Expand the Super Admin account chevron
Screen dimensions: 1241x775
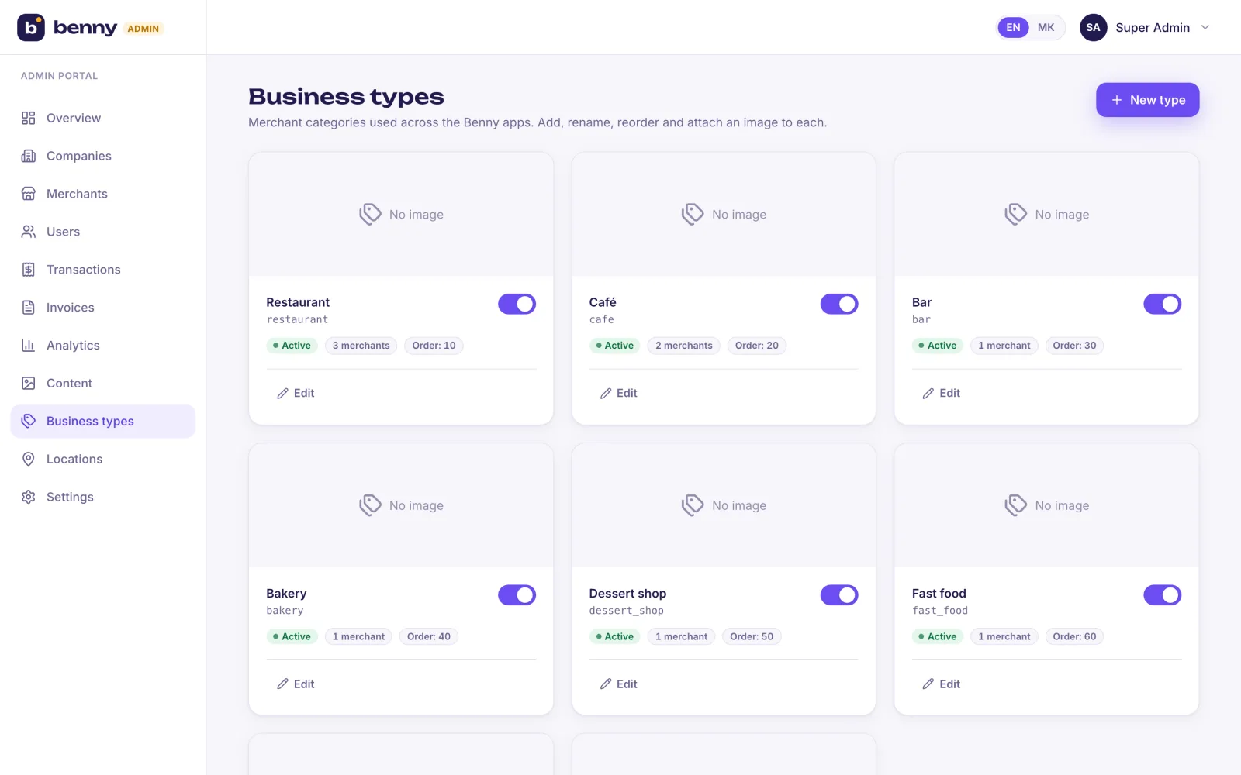coord(1205,27)
